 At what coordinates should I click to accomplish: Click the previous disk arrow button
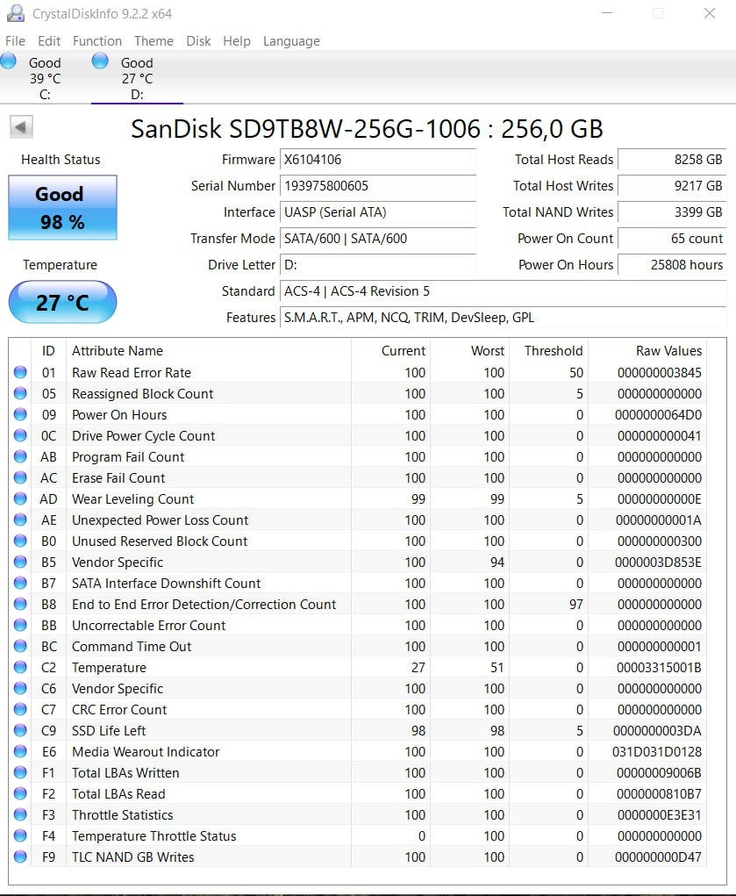[x=22, y=127]
